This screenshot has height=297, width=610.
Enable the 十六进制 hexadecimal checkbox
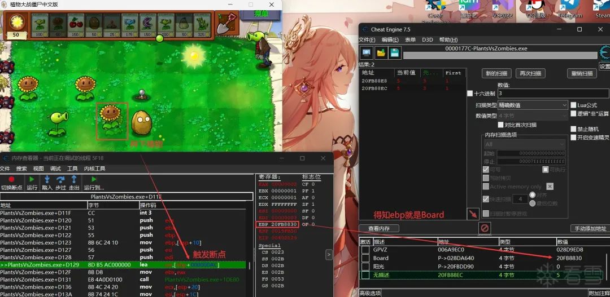click(470, 94)
